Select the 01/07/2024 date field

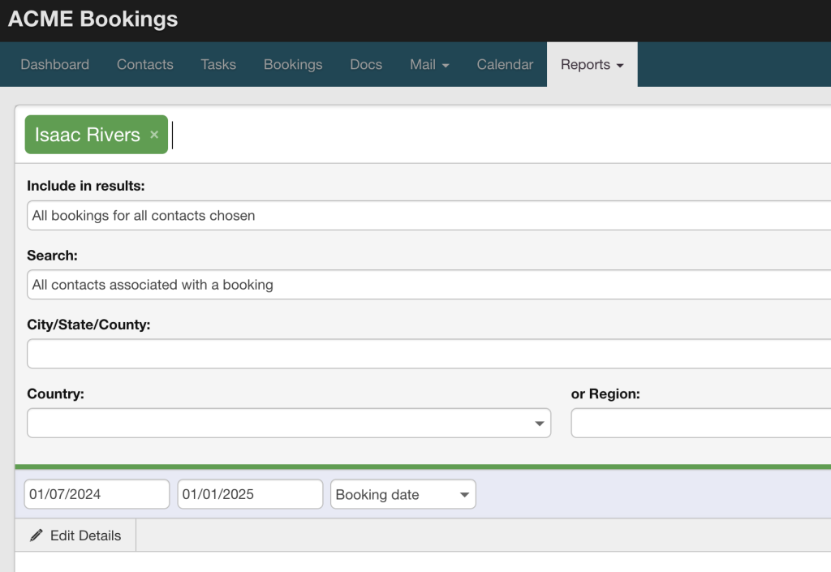(96, 494)
